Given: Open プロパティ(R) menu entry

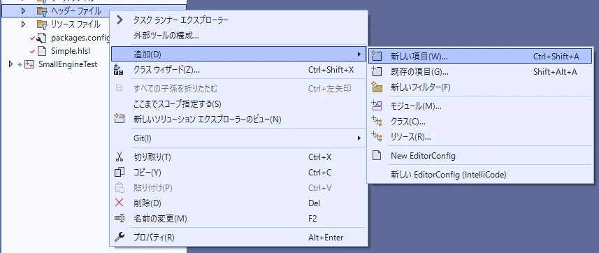Looking at the screenshot, I should click(239, 238).
